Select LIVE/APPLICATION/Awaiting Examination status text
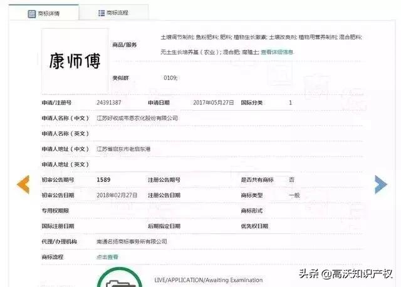401x287 pixels. click(209, 280)
